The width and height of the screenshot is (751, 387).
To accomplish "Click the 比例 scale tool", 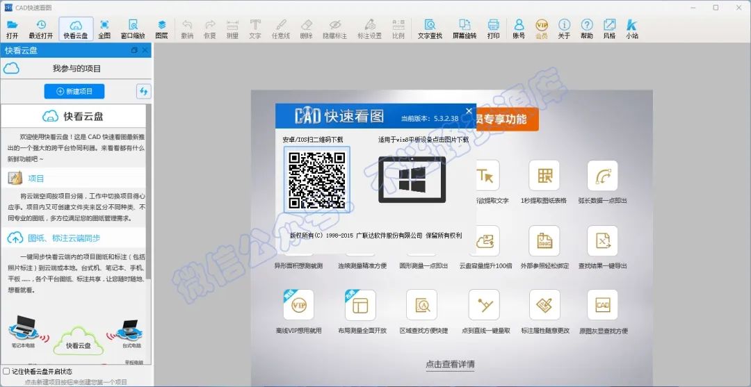I will 398,29.
